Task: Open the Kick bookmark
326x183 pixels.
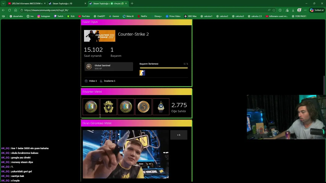Action: 71,16
